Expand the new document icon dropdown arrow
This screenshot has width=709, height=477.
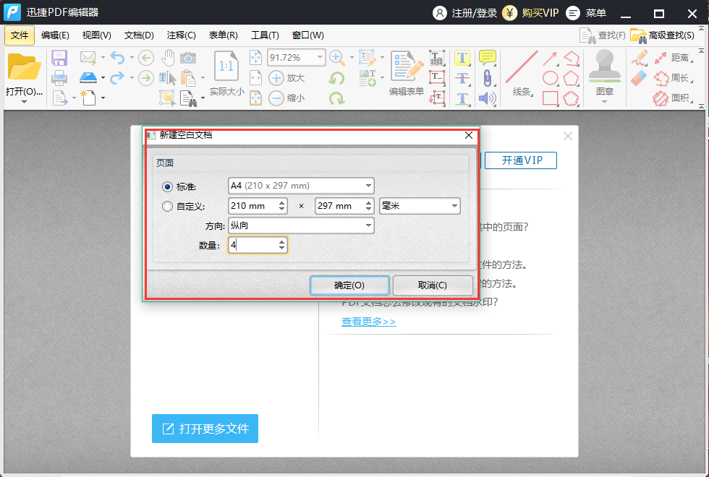[103, 98]
